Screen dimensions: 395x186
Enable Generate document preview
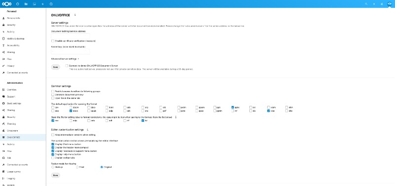click(53, 94)
